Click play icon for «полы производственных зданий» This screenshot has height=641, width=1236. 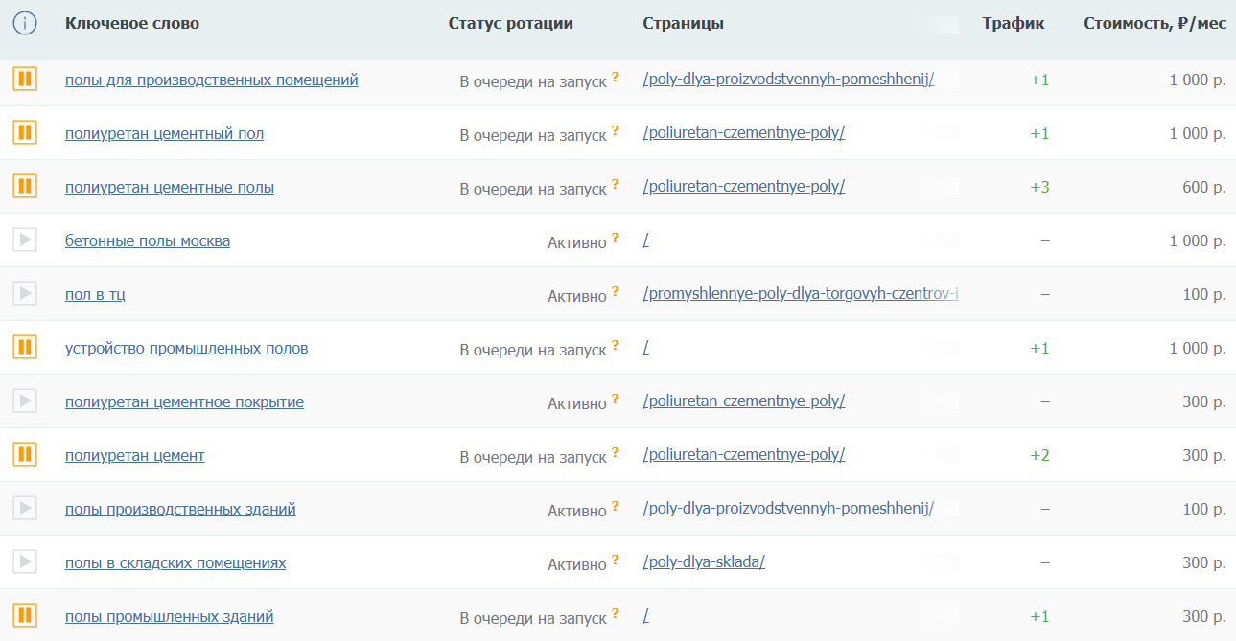(x=25, y=508)
